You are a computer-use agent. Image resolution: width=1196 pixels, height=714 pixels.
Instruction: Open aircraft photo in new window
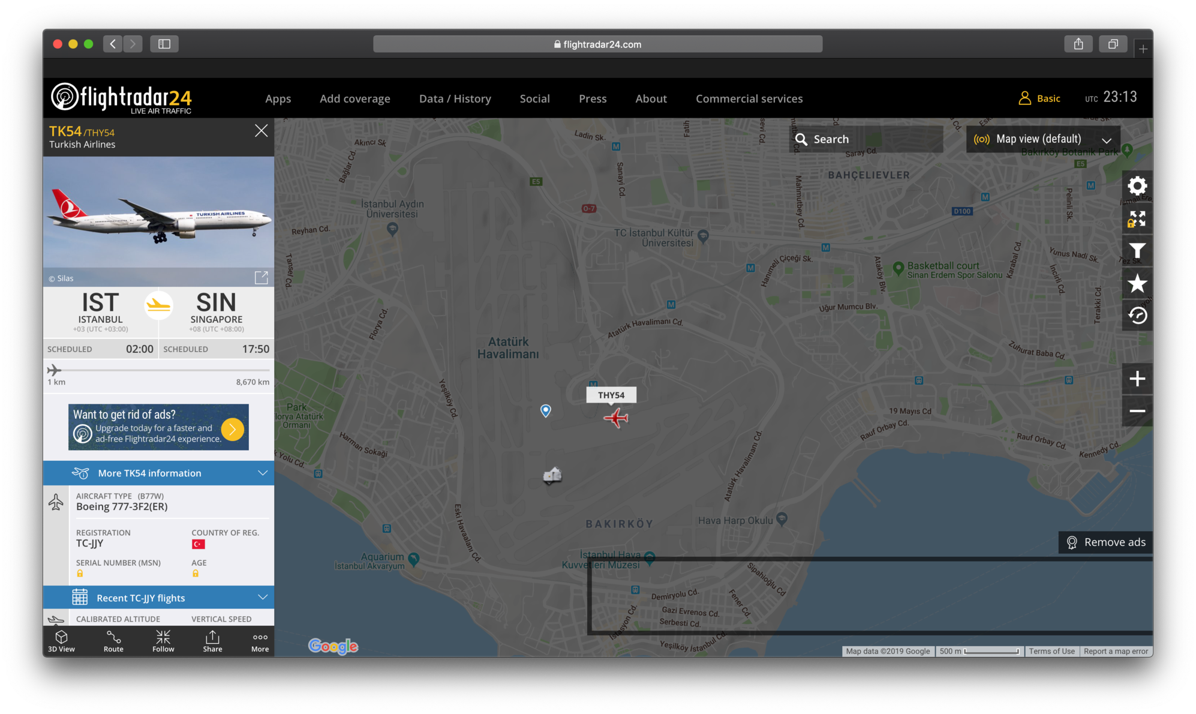[261, 277]
